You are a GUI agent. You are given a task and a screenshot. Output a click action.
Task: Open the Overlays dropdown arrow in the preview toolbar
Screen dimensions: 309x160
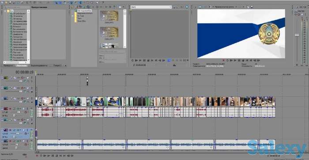point(243,7)
